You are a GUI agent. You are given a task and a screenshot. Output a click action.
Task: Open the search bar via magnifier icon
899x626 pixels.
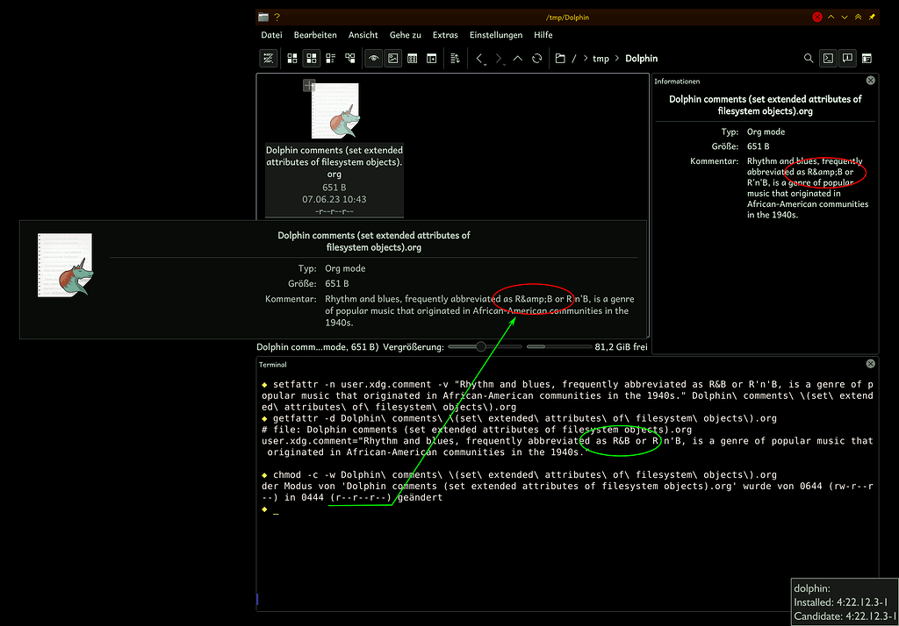[808, 58]
